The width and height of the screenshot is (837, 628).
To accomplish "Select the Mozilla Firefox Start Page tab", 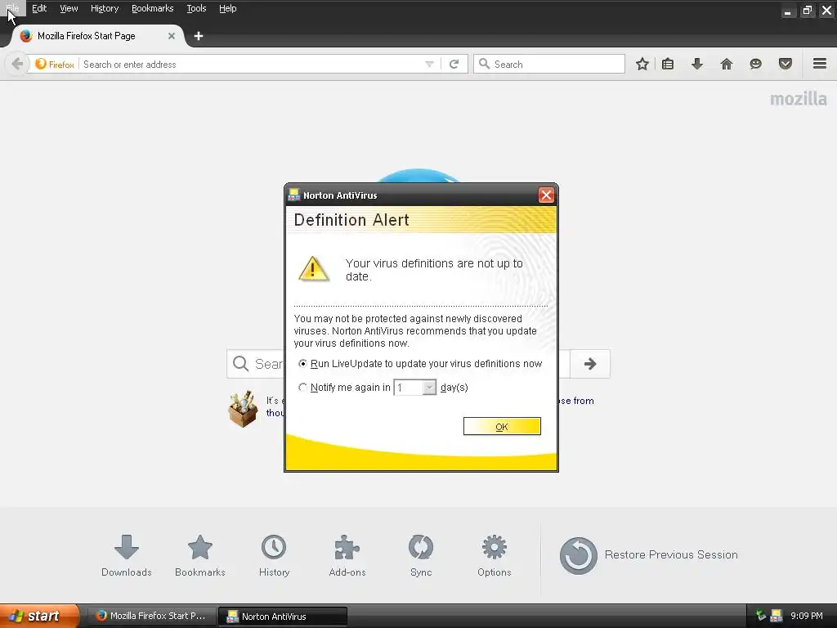I will 98,36.
